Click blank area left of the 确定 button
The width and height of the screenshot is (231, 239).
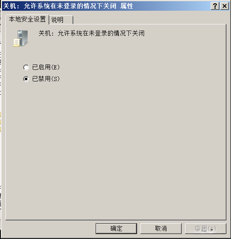pyautogui.click(x=49, y=229)
